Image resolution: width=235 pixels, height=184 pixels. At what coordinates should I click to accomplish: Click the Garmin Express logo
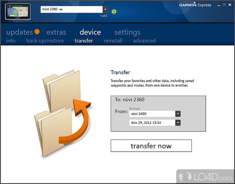click(x=195, y=5)
